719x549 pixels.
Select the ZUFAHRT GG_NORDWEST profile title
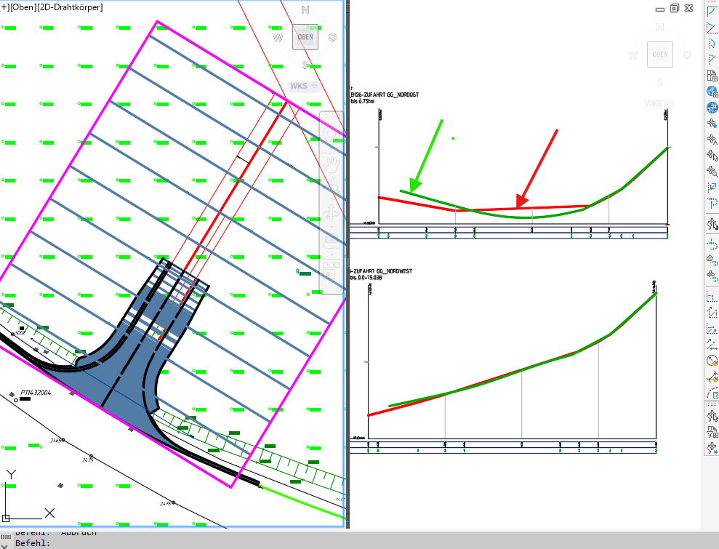(381, 271)
